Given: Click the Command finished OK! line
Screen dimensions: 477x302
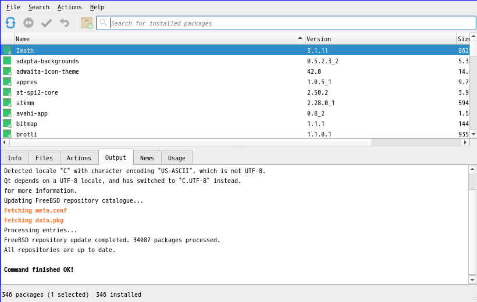Looking at the screenshot, I should pos(38,269).
